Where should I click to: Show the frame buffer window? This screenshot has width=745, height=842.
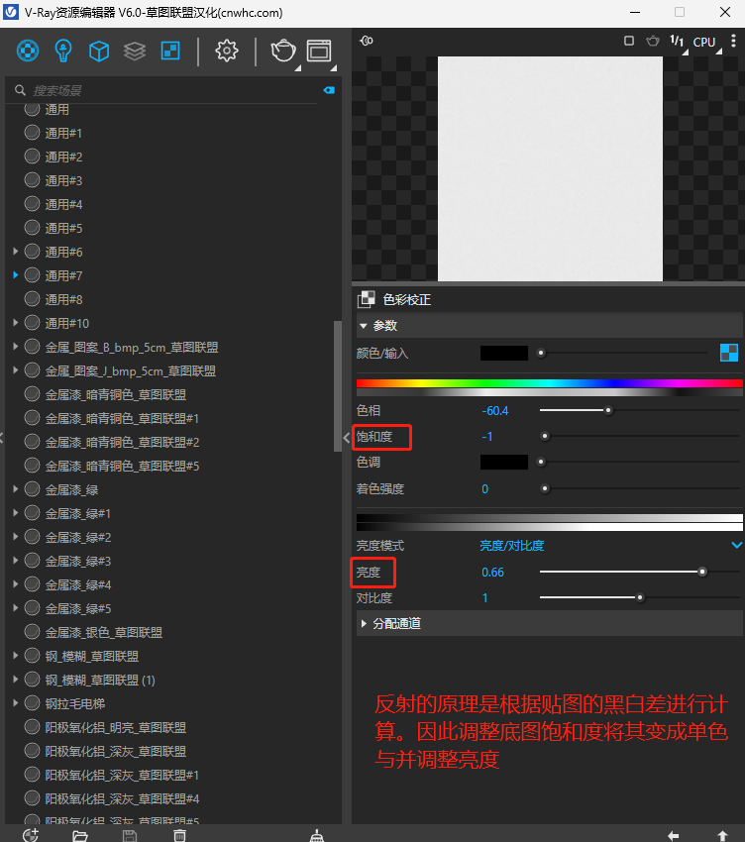coord(319,51)
